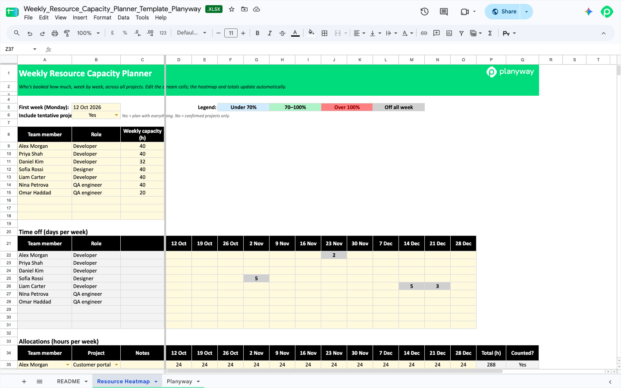Apply percent format to the selection
Image resolution: width=621 pixels, height=388 pixels.
[125, 33]
